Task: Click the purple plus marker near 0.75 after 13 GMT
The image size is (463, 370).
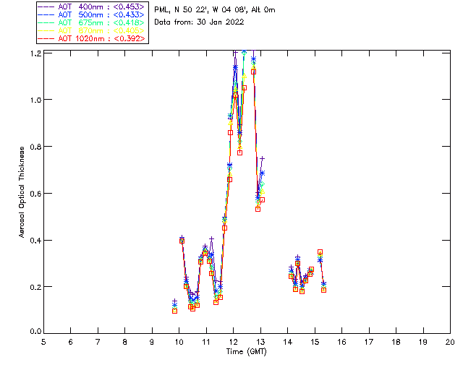Action: point(262,159)
